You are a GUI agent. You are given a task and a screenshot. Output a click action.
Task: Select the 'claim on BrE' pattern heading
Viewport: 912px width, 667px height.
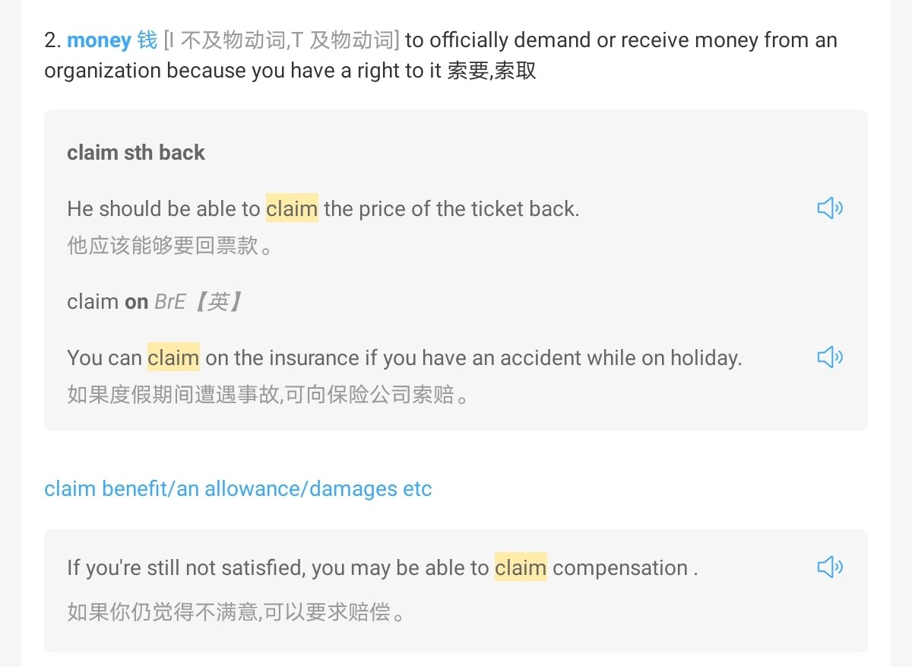tap(154, 302)
